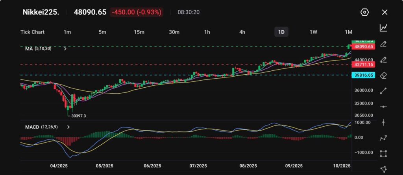Click the 1D active timeframe button

[281, 32]
